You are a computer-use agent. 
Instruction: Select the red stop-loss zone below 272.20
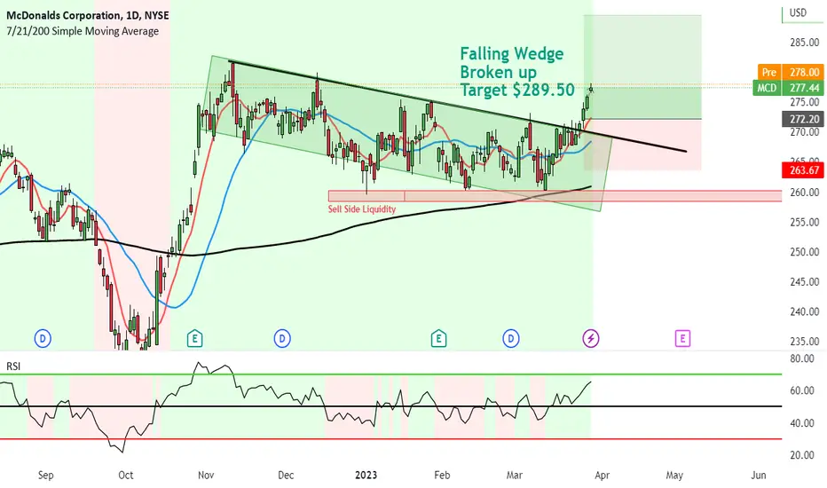pyautogui.click(x=642, y=145)
